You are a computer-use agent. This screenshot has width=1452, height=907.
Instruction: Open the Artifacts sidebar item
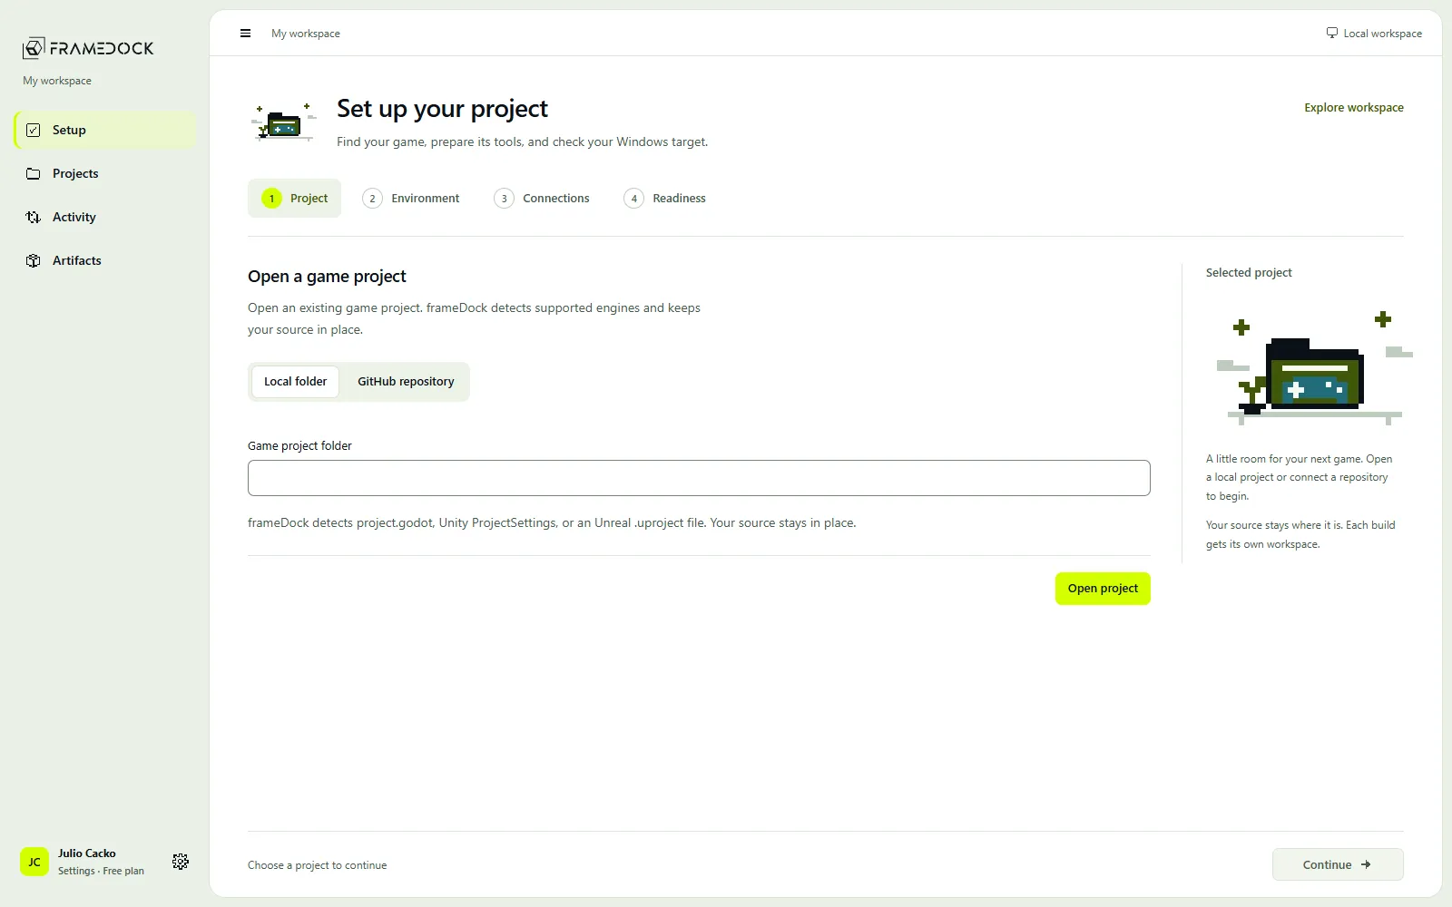tap(104, 260)
